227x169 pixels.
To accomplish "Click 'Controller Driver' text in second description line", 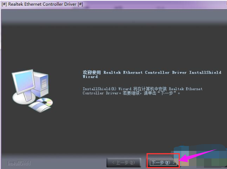I will [x=98, y=93].
